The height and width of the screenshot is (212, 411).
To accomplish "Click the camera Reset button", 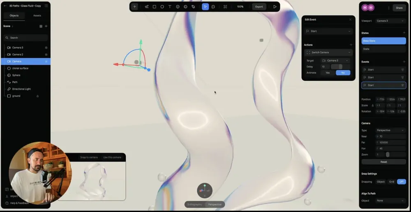I will tap(383, 162).
